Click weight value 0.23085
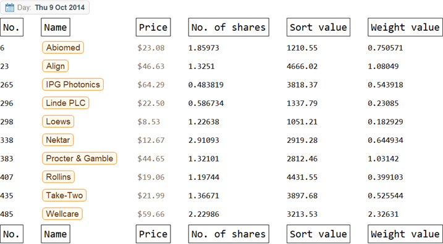 383,104
